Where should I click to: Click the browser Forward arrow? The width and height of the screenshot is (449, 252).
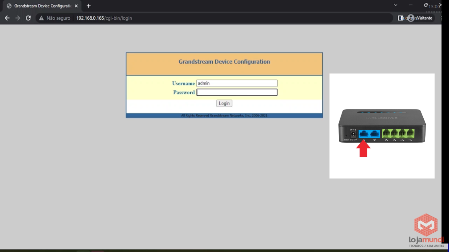click(18, 18)
